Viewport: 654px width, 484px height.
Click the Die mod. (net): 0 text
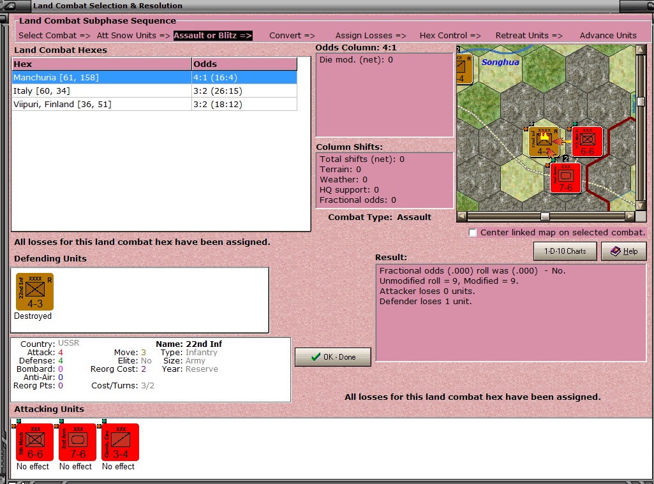(356, 59)
